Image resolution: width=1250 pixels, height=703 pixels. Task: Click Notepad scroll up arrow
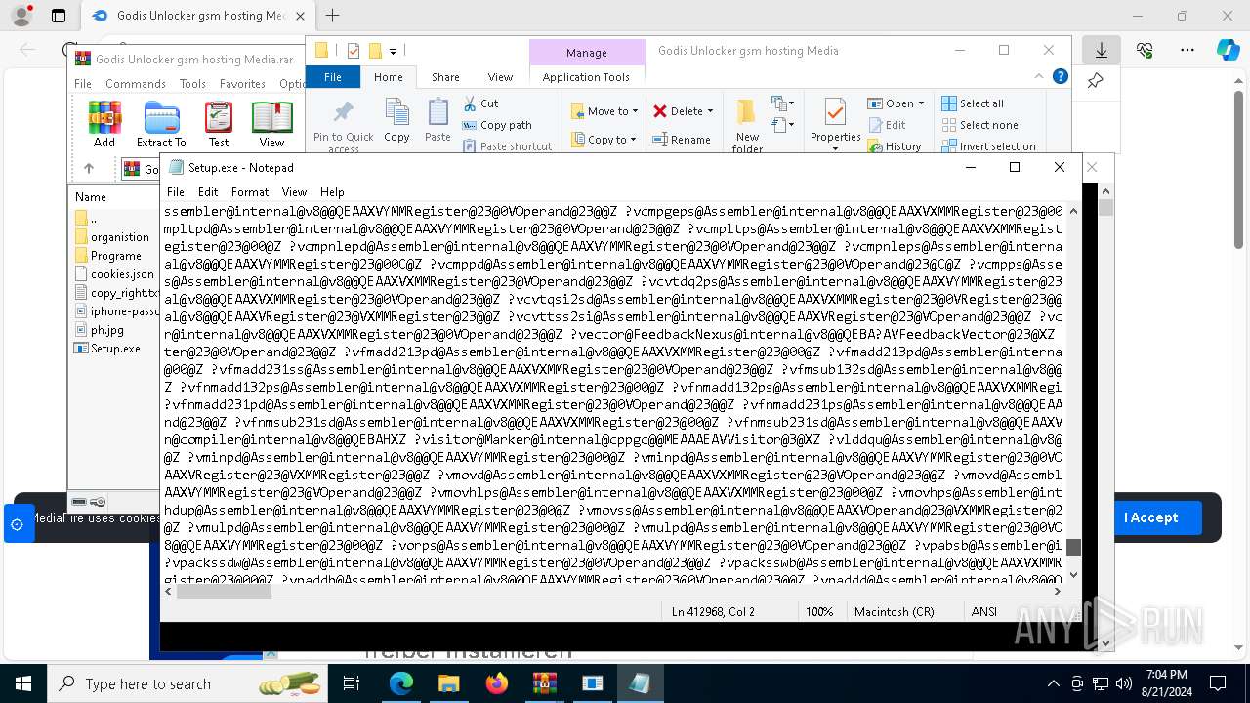[1073, 211]
